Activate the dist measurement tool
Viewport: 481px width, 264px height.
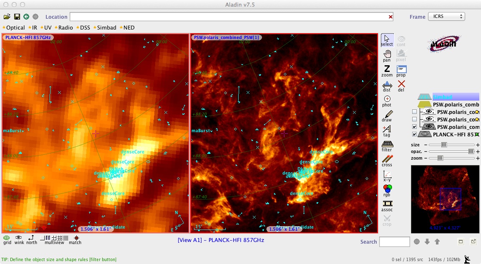point(387,86)
